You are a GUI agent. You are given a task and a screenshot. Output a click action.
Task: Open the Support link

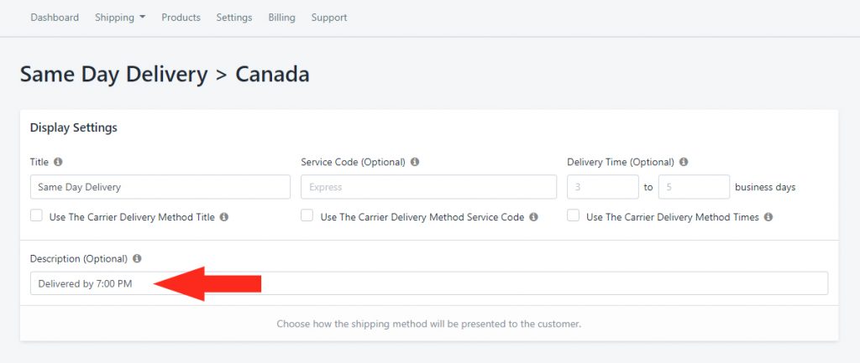[x=329, y=18]
